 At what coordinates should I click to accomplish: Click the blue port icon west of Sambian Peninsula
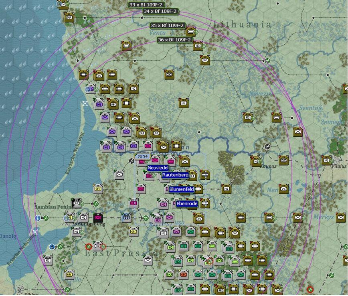pyautogui.click(x=38, y=218)
